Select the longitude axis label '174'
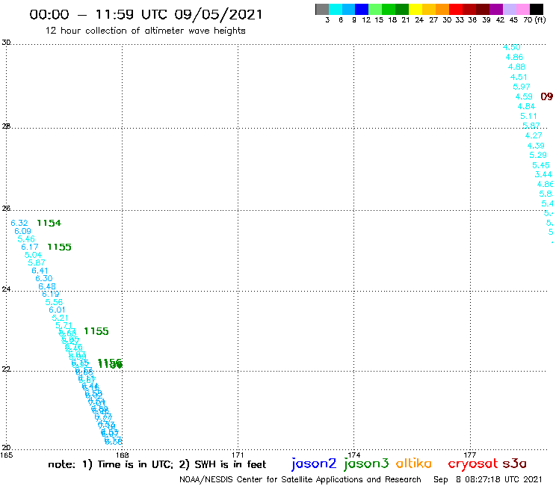 point(353,455)
